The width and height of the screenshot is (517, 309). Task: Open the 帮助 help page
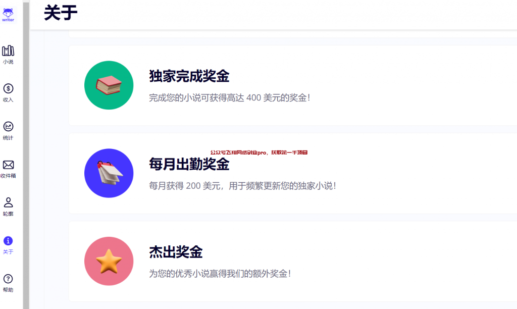(8, 283)
